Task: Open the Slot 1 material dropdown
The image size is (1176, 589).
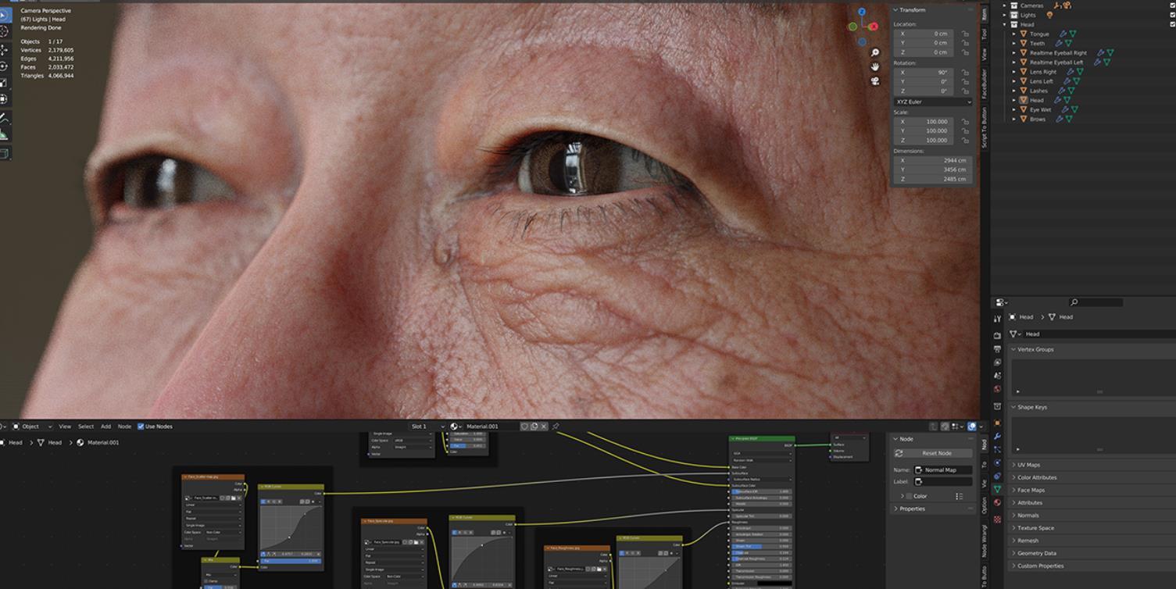Action: (427, 427)
